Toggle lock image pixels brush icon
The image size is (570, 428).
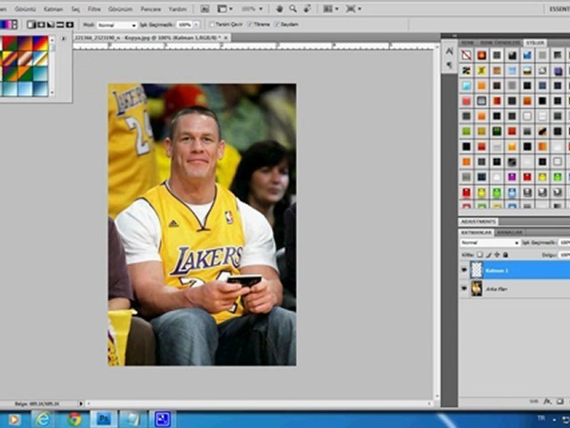coord(489,255)
